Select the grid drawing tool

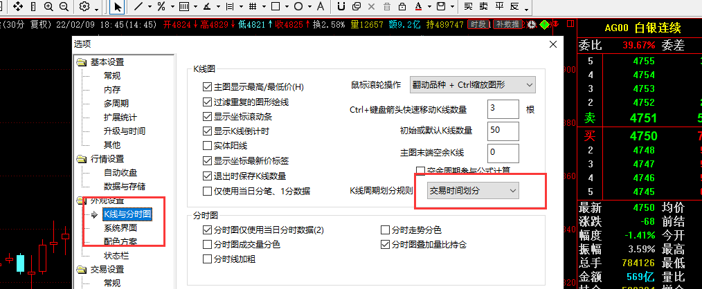point(253,6)
